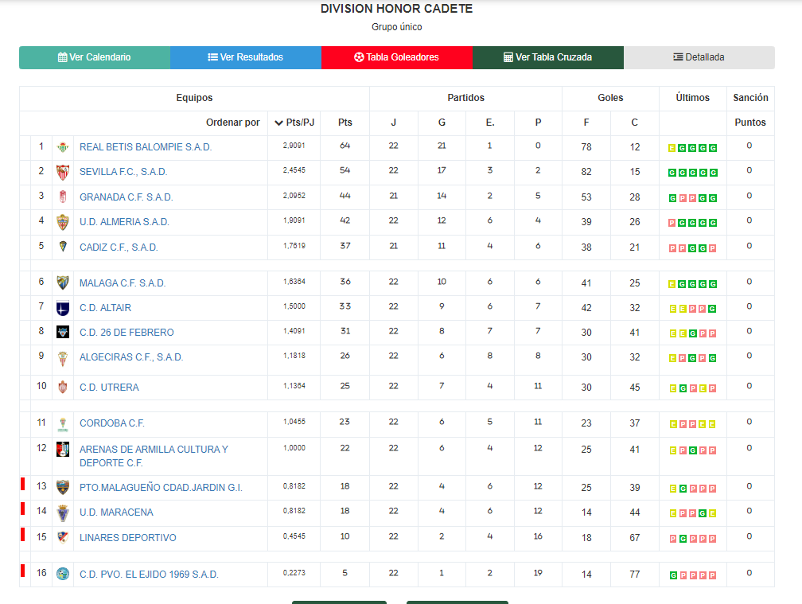This screenshot has height=604, width=802.
Task: Click the Linares Deportivo crest icon
Action: tap(63, 537)
